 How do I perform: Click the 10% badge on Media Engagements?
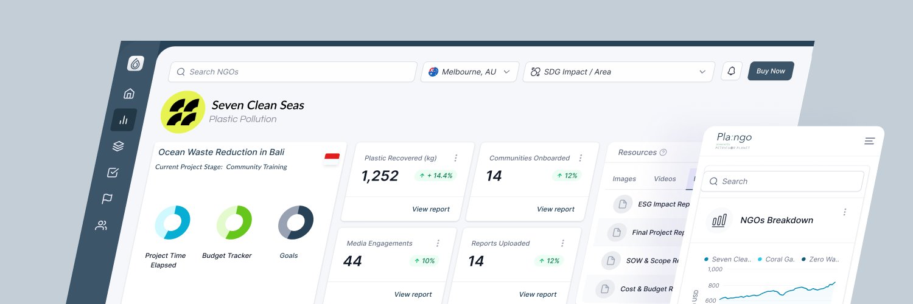(424, 261)
